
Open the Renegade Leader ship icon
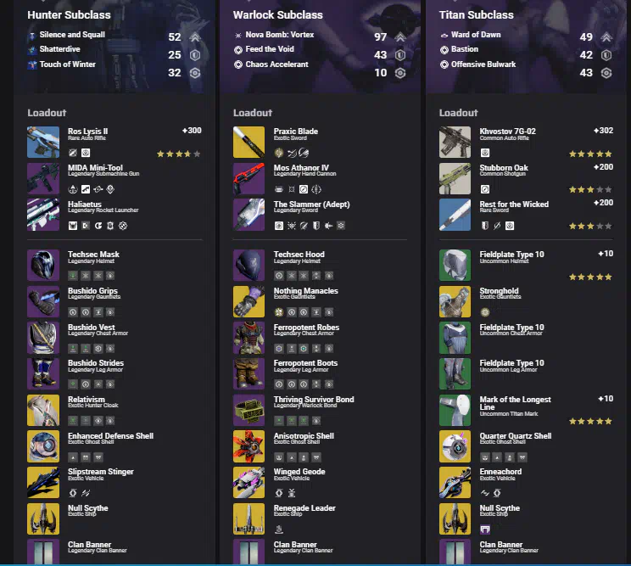[248, 518]
